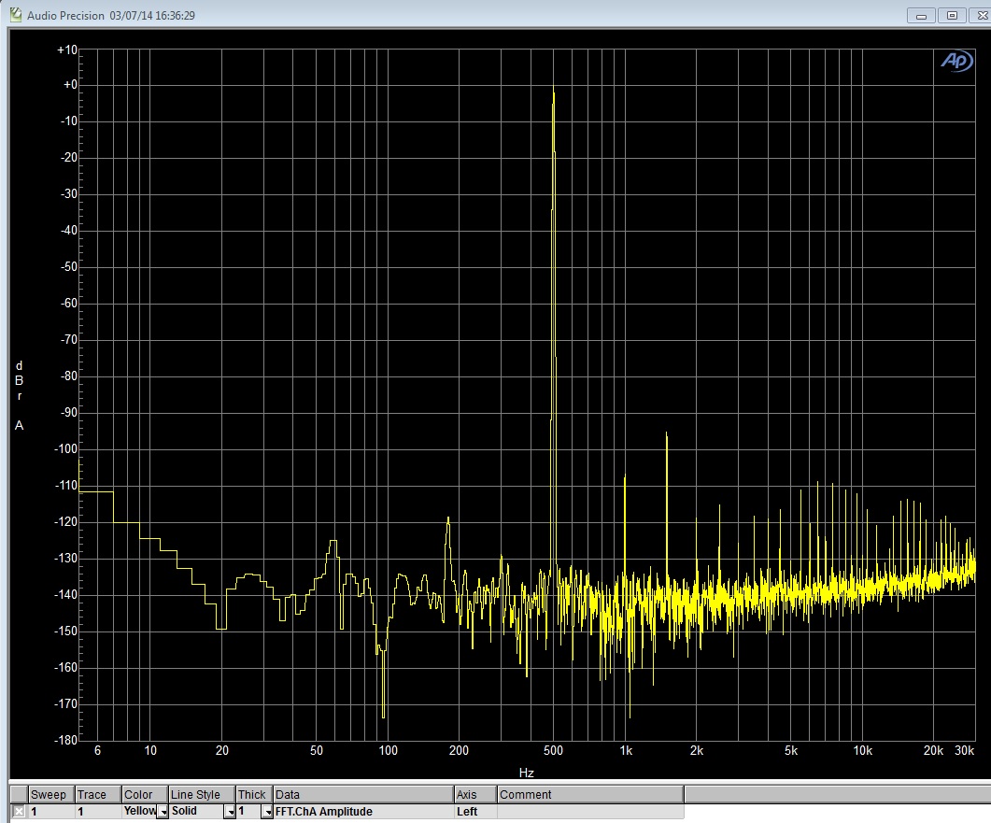Click the Axis column header

[475, 795]
